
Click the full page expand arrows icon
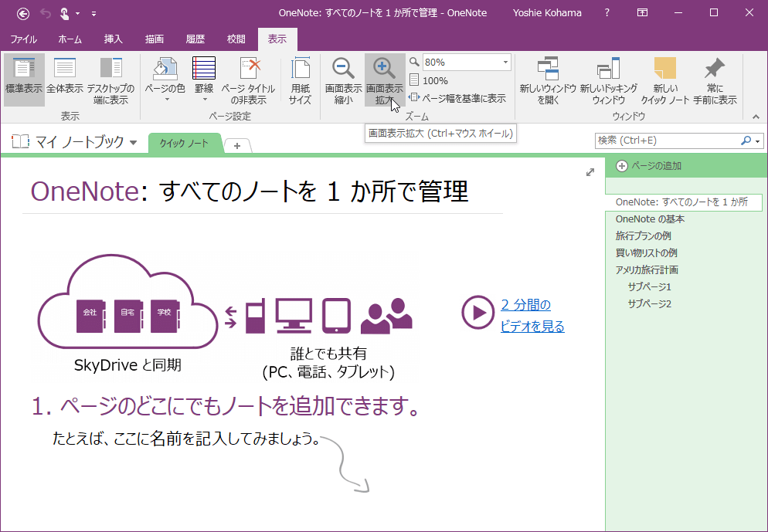[x=590, y=171]
